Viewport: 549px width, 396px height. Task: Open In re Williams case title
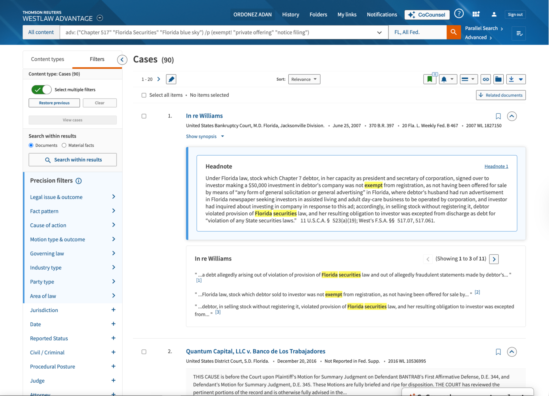pos(204,116)
